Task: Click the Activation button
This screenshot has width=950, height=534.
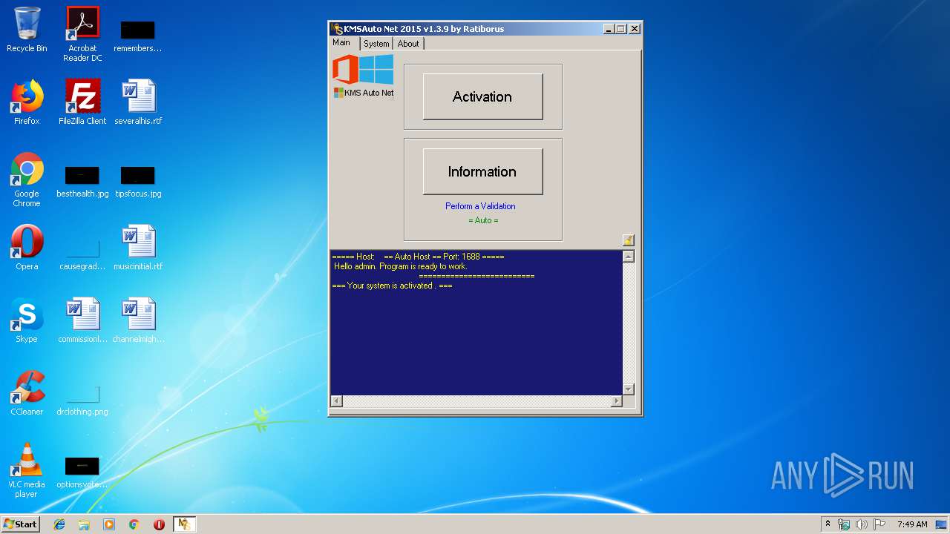Action: coord(482,96)
